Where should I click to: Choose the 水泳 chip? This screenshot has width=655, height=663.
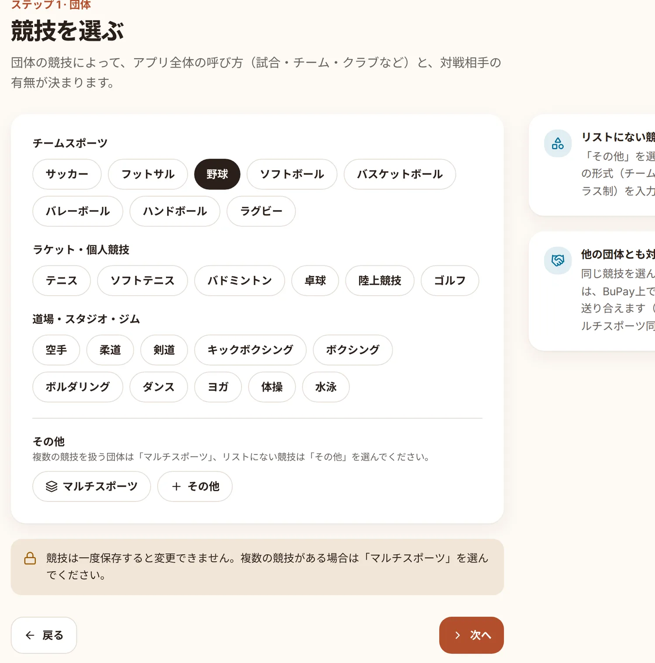[x=326, y=387]
